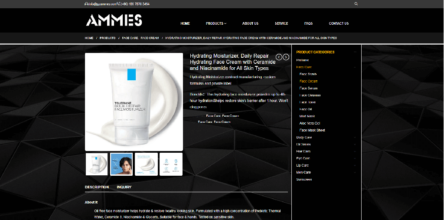Expand the Men Care category chevron
The width and height of the screenshot is (444, 220).
tap(355, 172)
